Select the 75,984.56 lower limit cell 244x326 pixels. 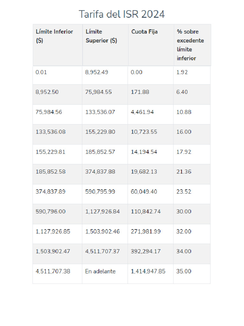49,112
